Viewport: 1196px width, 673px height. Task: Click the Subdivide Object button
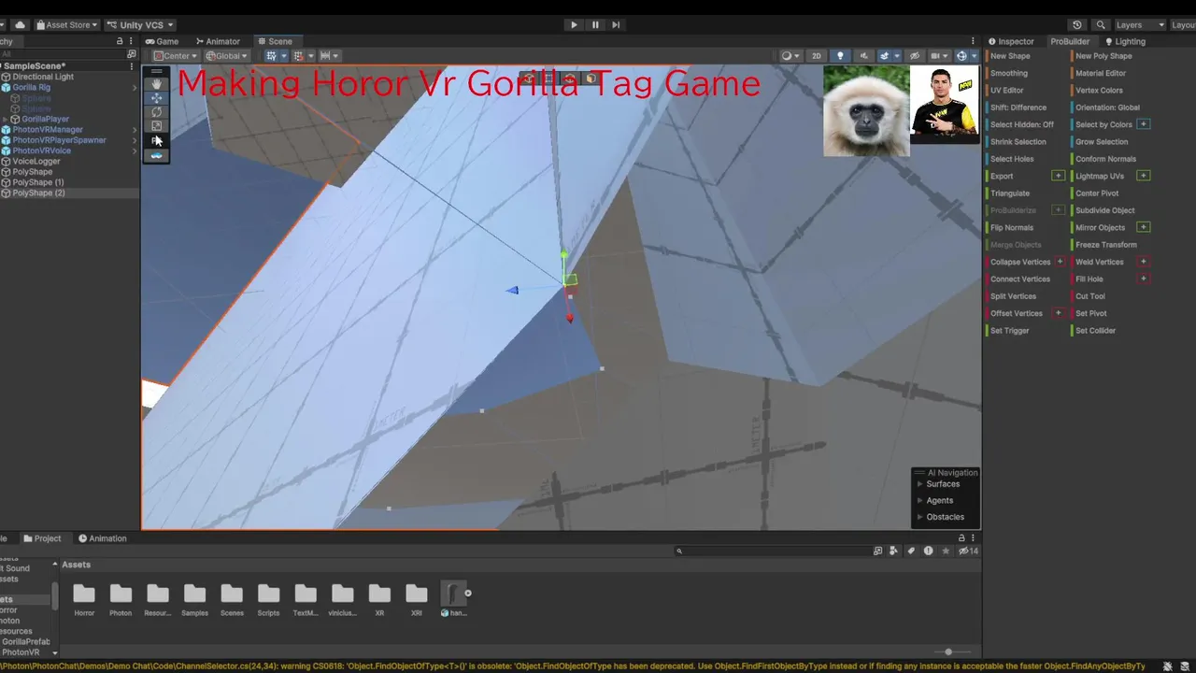click(1104, 210)
